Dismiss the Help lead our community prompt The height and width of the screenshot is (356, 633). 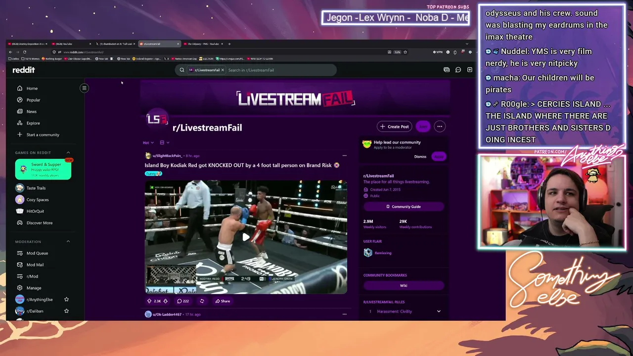420,156
